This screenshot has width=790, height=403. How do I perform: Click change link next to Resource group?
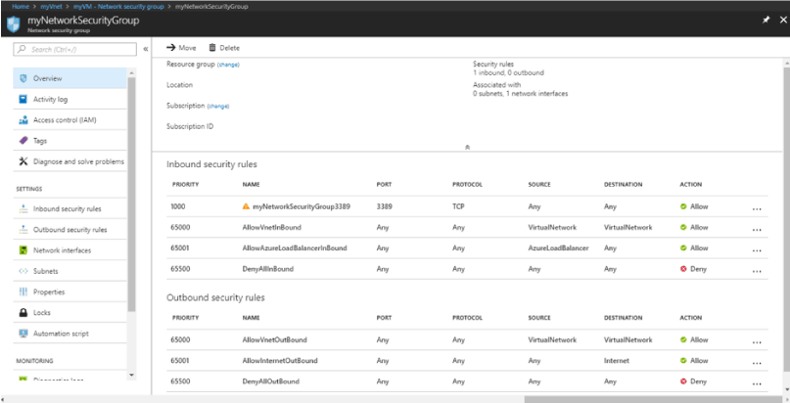coord(228,65)
